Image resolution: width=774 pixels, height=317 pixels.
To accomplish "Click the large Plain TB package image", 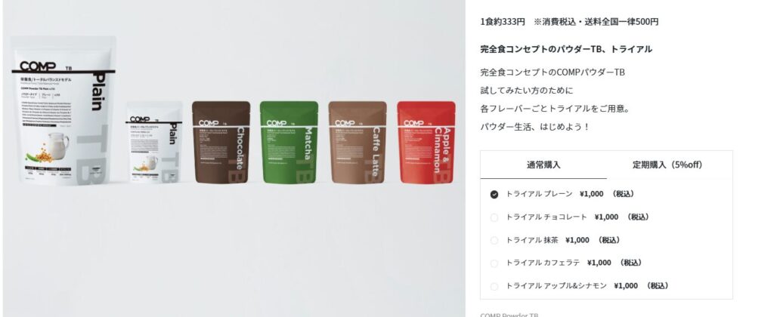I will pyautogui.click(x=63, y=112).
